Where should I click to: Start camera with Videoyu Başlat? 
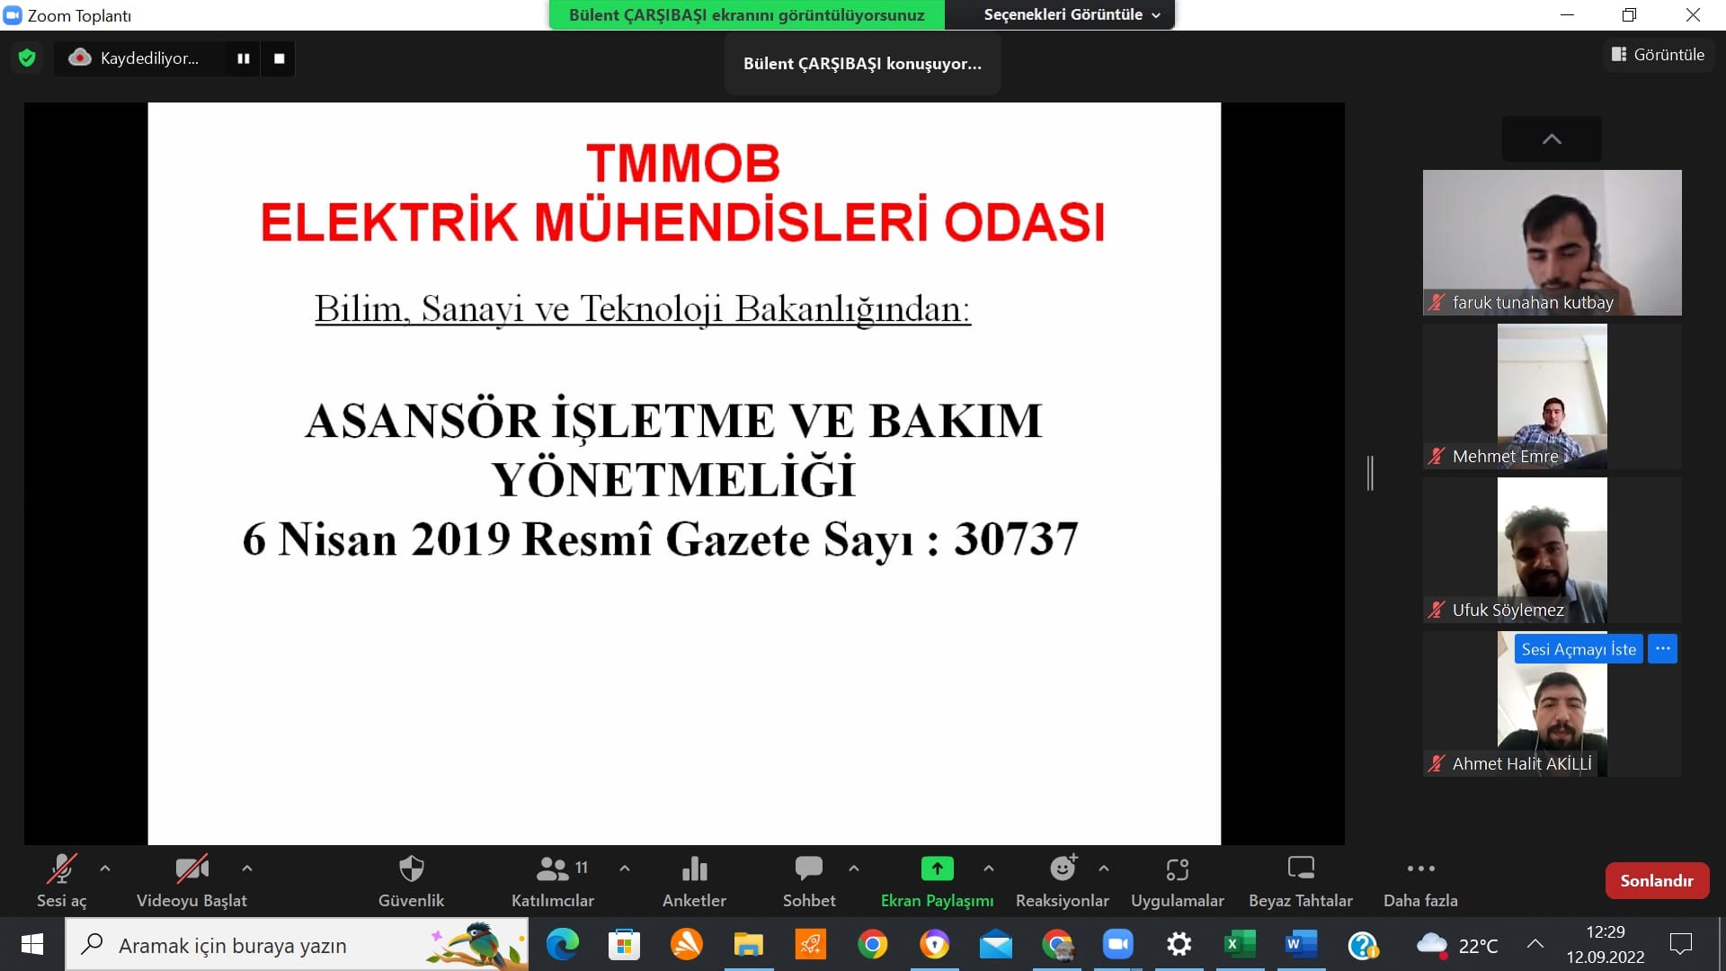click(191, 881)
